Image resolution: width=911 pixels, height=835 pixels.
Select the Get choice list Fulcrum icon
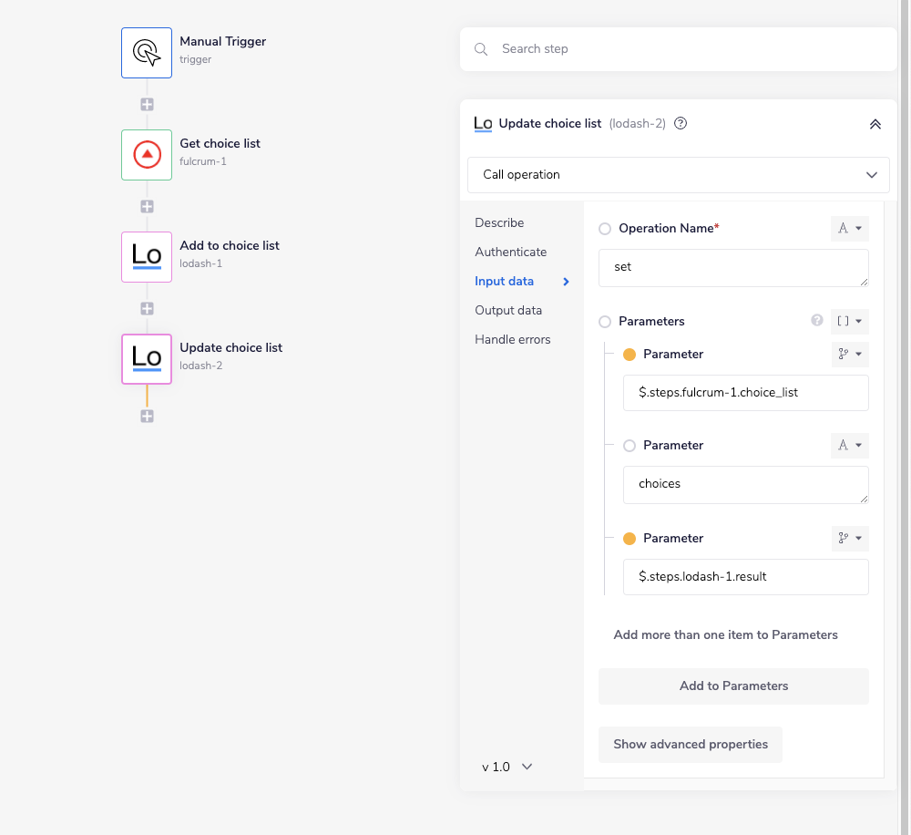pos(147,154)
